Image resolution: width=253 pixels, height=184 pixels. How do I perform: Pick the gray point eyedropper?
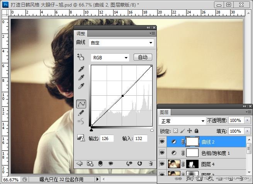click(81, 77)
